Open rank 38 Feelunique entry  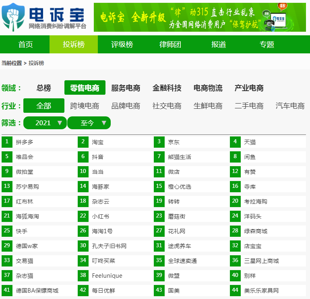[116, 276]
